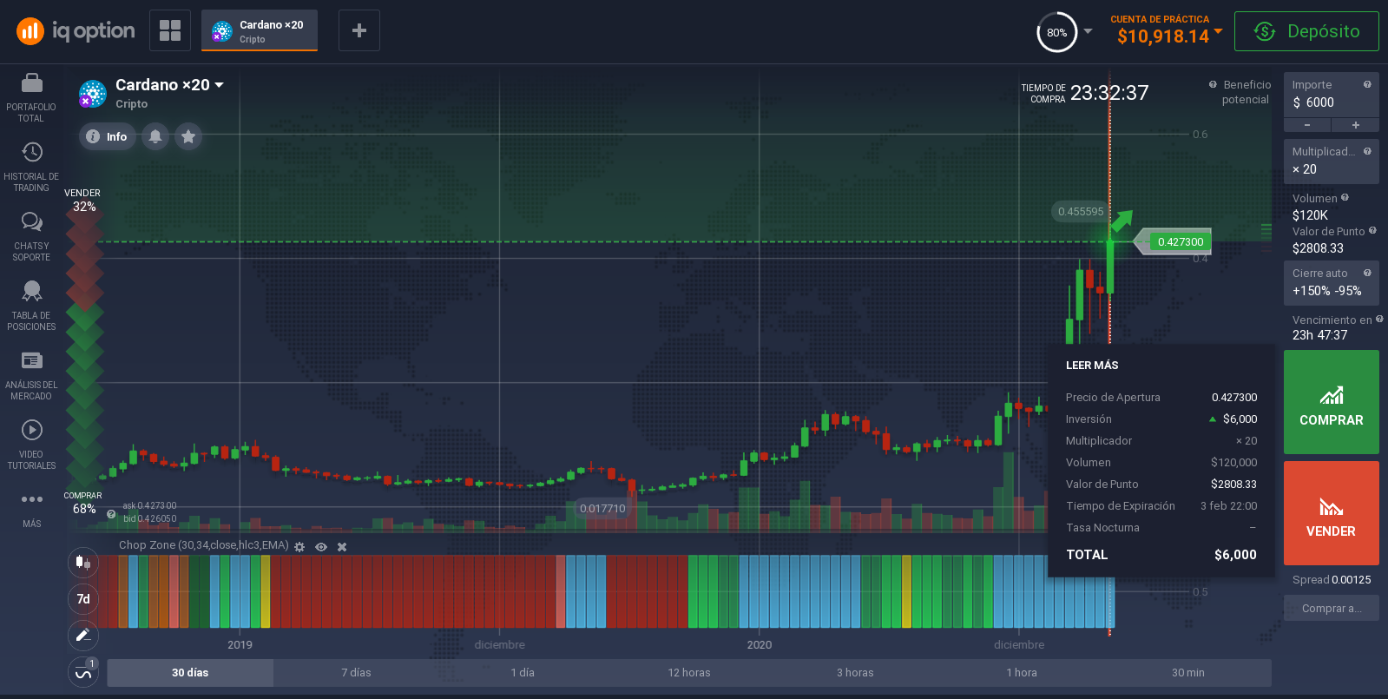Click help icon next to Valor de Punto
This screenshot has width=1388, height=699.
[1372, 230]
